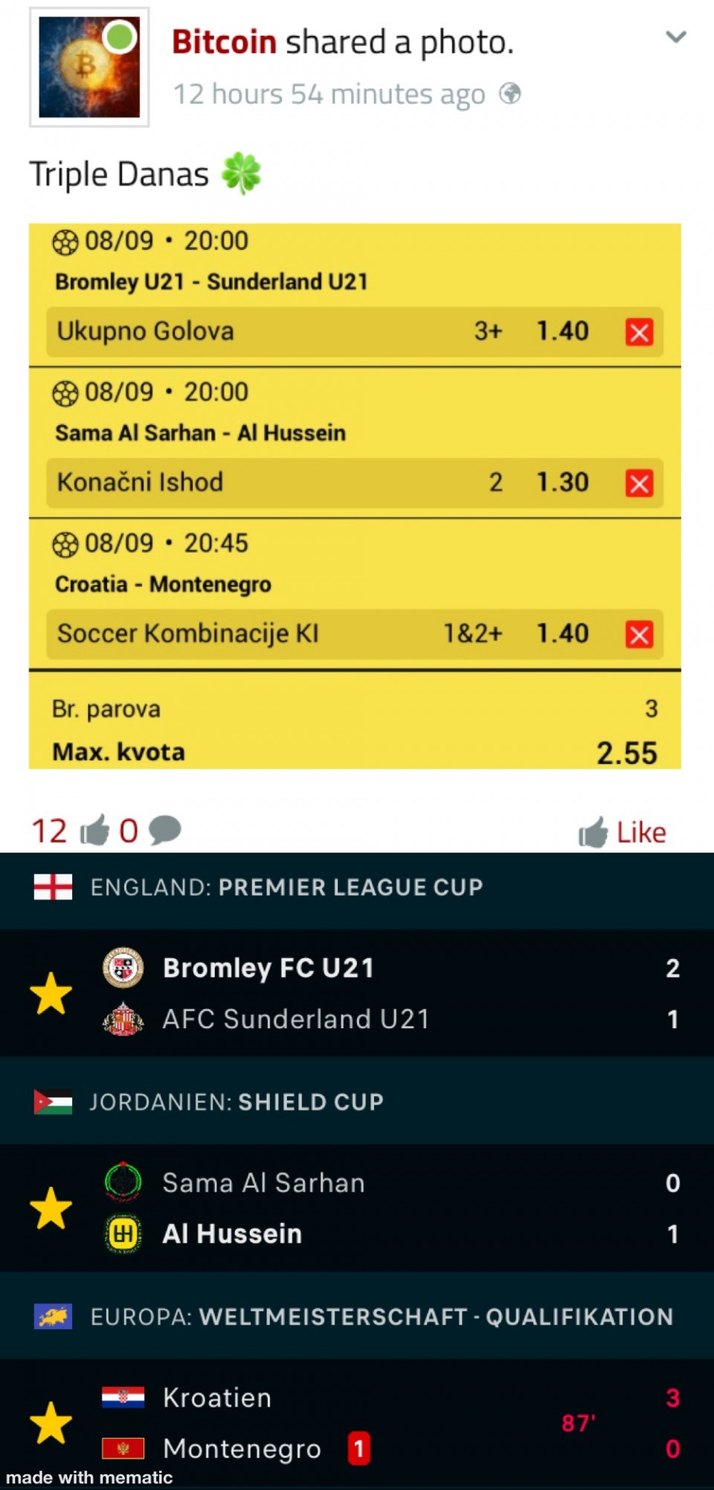Open the Bitcoin profile name link

click(224, 42)
